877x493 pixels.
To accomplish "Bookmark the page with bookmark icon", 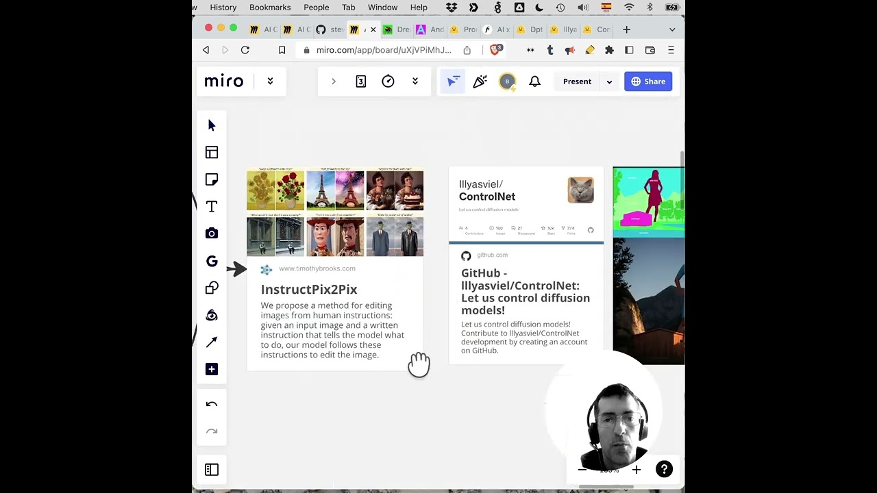I will [x=282, y=50].
